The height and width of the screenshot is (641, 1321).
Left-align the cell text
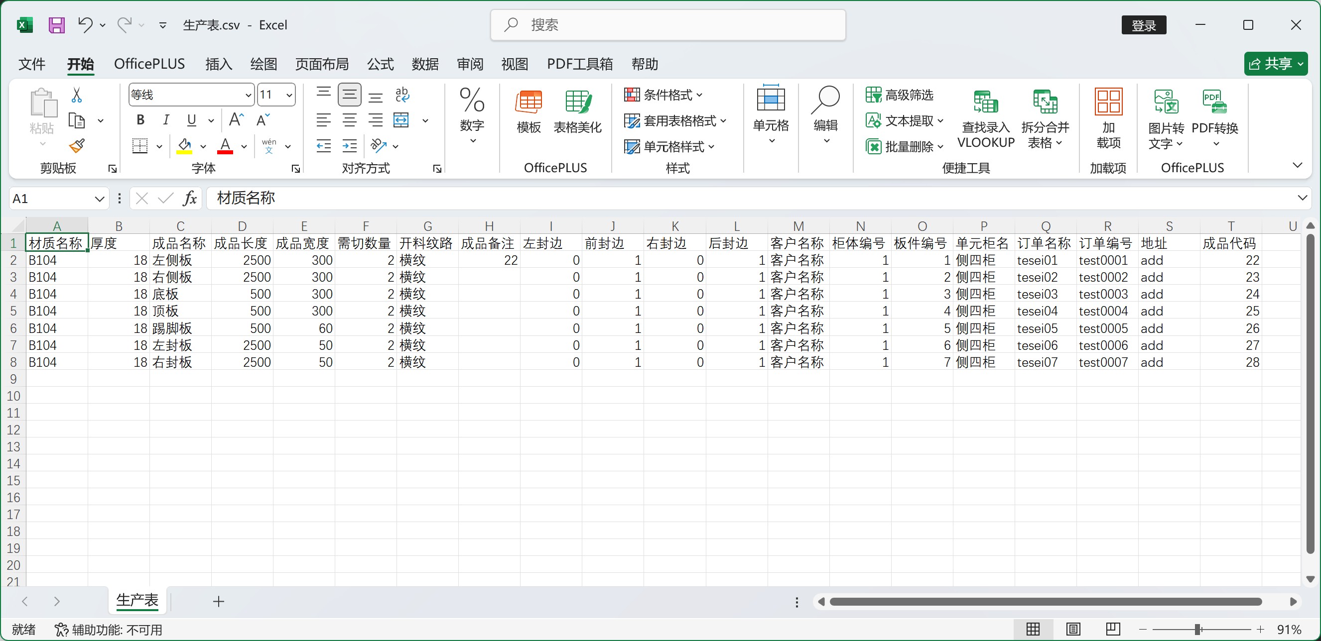(324, 120)
